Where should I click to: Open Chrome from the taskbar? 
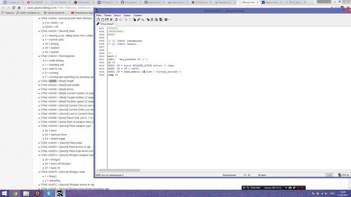(15, 193)
